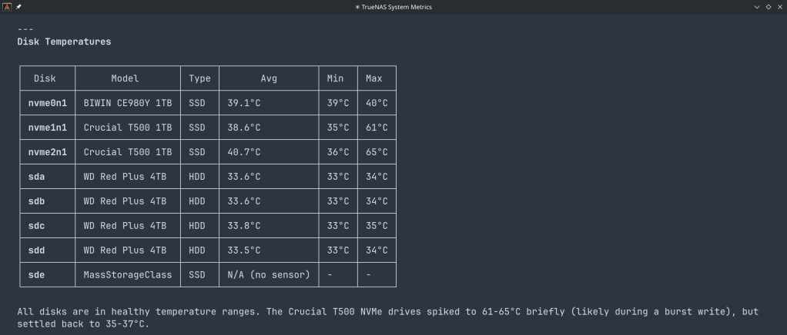Image resolution: width=787 pixels, height=335 pixels.
Task: Toggle the pin window icon
Action: coord(18,6)
